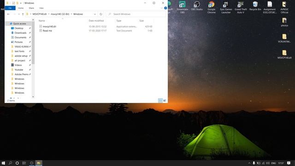The image size is (295, 166).
Task: Click the Explorer forward arrow
Action: pyautogui.click(x=14, y=14)
